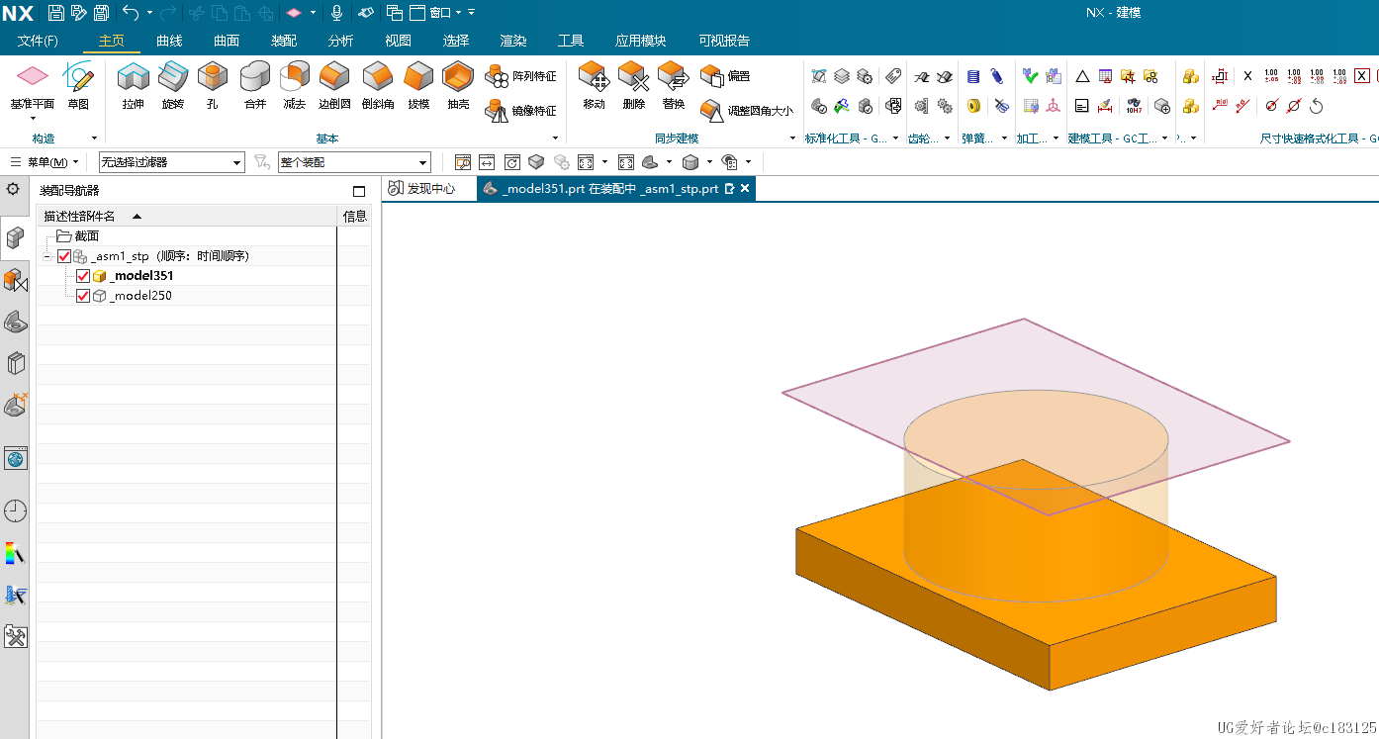Select the 边倒圆 (Edge Blend) tool
This screenshot has width=1379, height=739.
click(x=334, y=86)
